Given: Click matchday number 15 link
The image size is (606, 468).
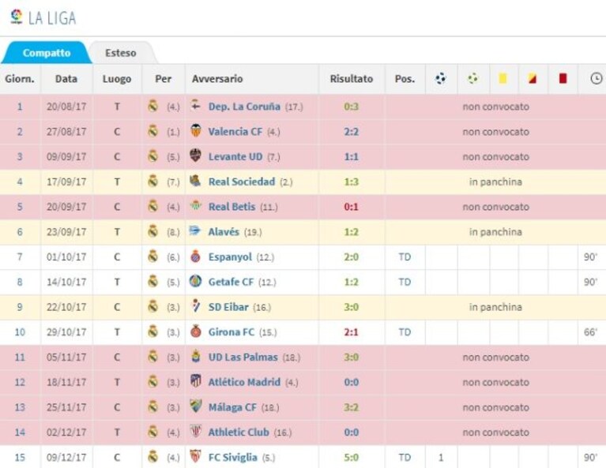Looking at the screenshot, I should click(x=20, y=458).
